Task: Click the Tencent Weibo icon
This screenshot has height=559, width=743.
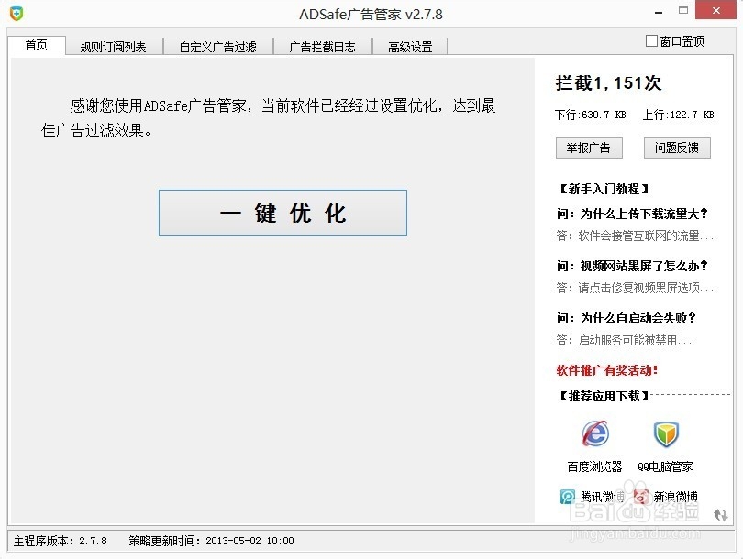Action: tap(567, 497)
